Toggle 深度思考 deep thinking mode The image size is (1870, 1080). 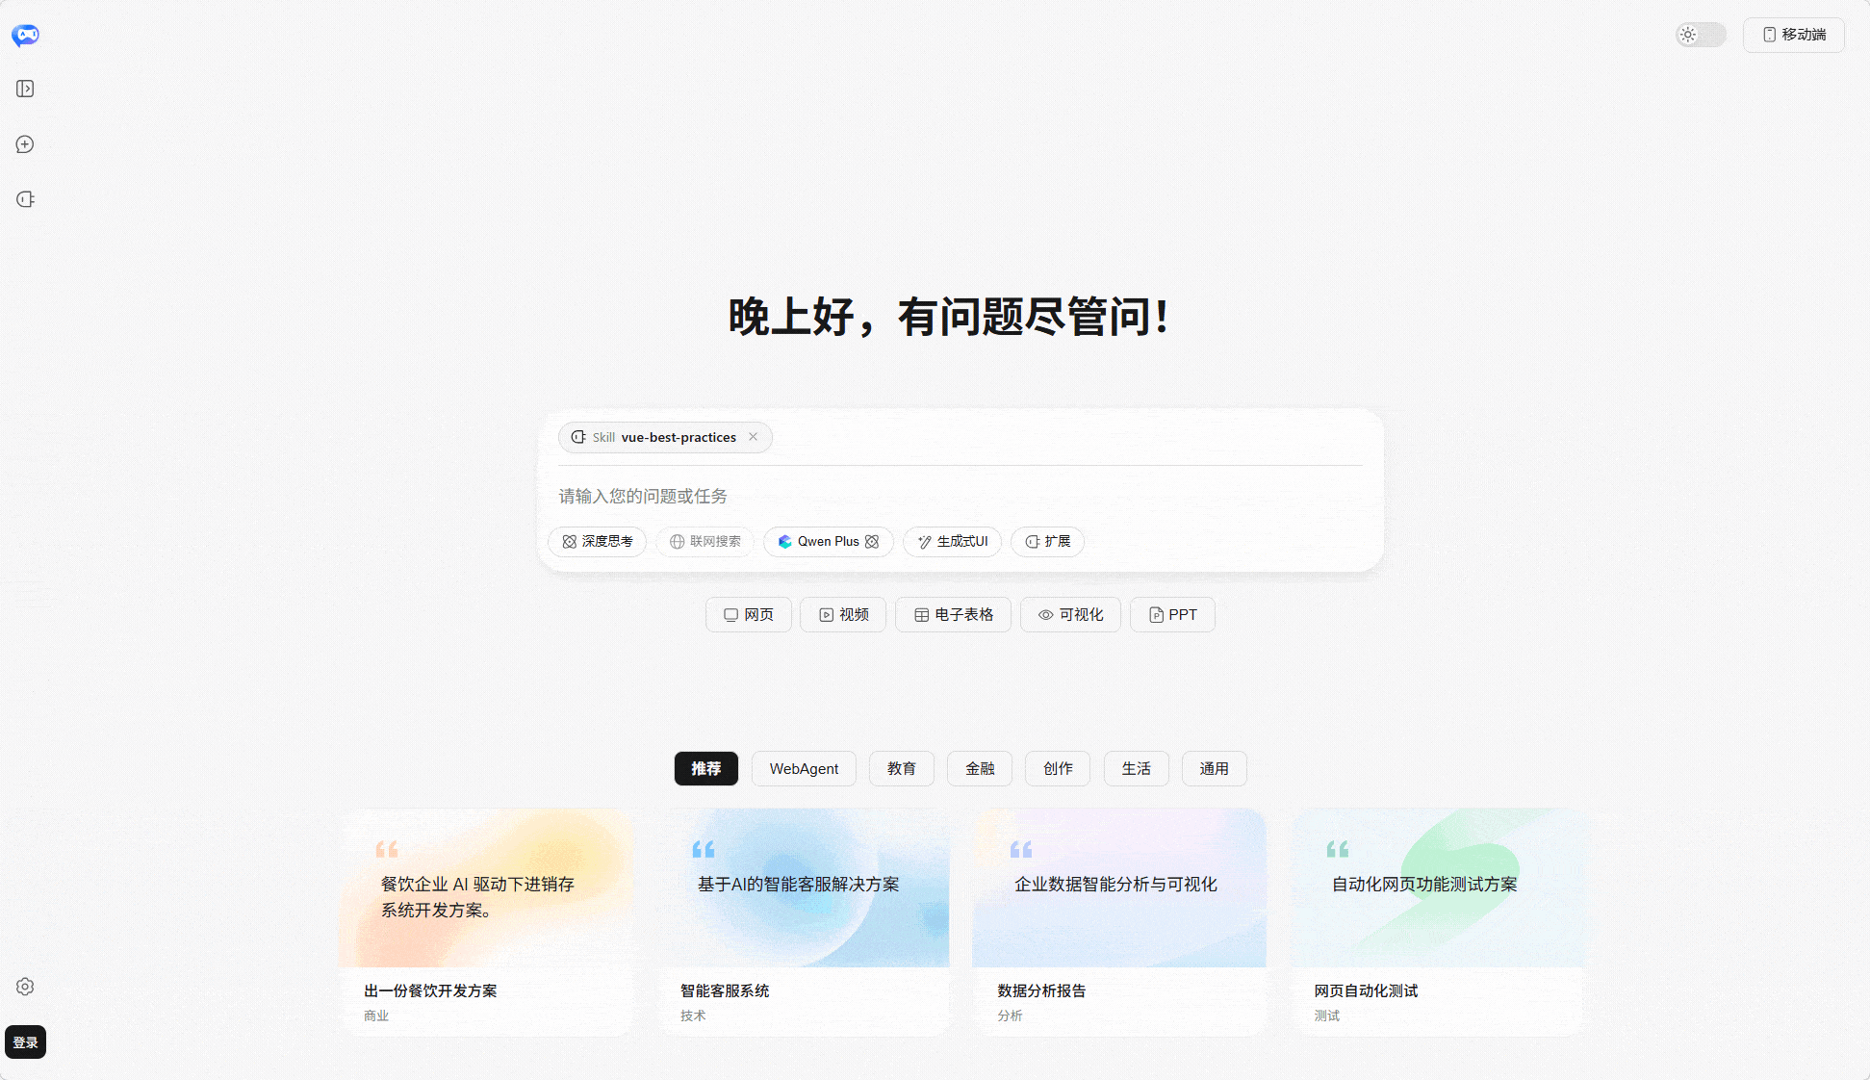pos(597,542)
